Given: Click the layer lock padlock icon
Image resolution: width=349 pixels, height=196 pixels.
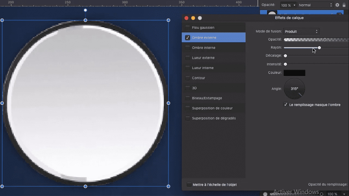Looking at the screenshot, I should coord(344,5).
